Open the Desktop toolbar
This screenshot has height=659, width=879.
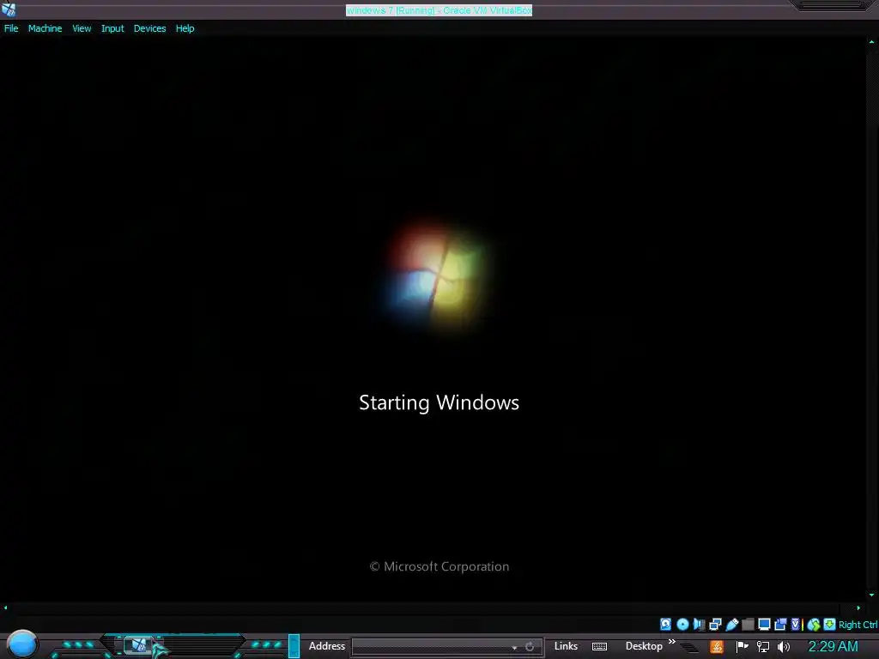point(644,646)
